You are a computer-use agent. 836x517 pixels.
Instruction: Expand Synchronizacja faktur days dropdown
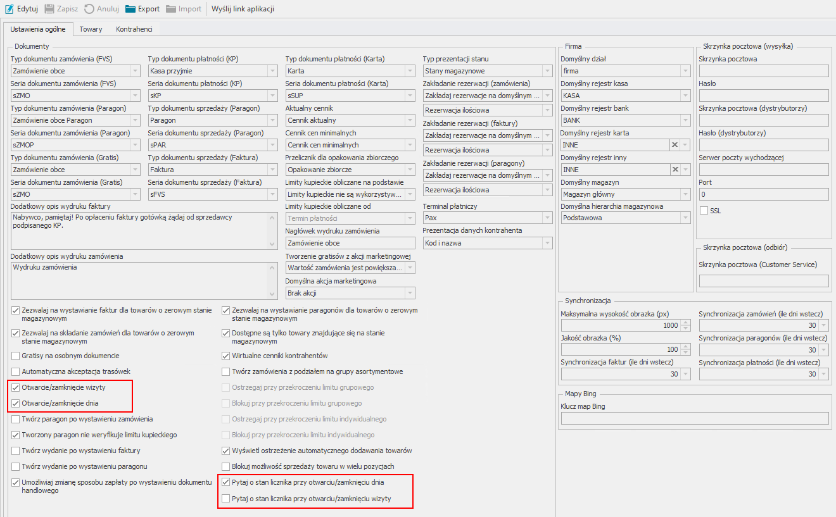click(685, 374)
